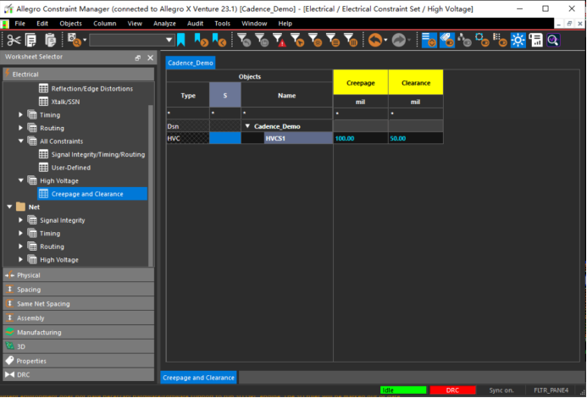
Task: Select Creepage and Clearance worksheet in tree
Action: click(92, 194)
